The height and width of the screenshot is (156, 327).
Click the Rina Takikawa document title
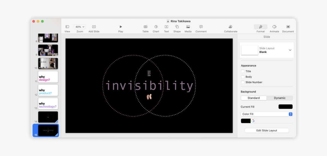click(180, 21)
